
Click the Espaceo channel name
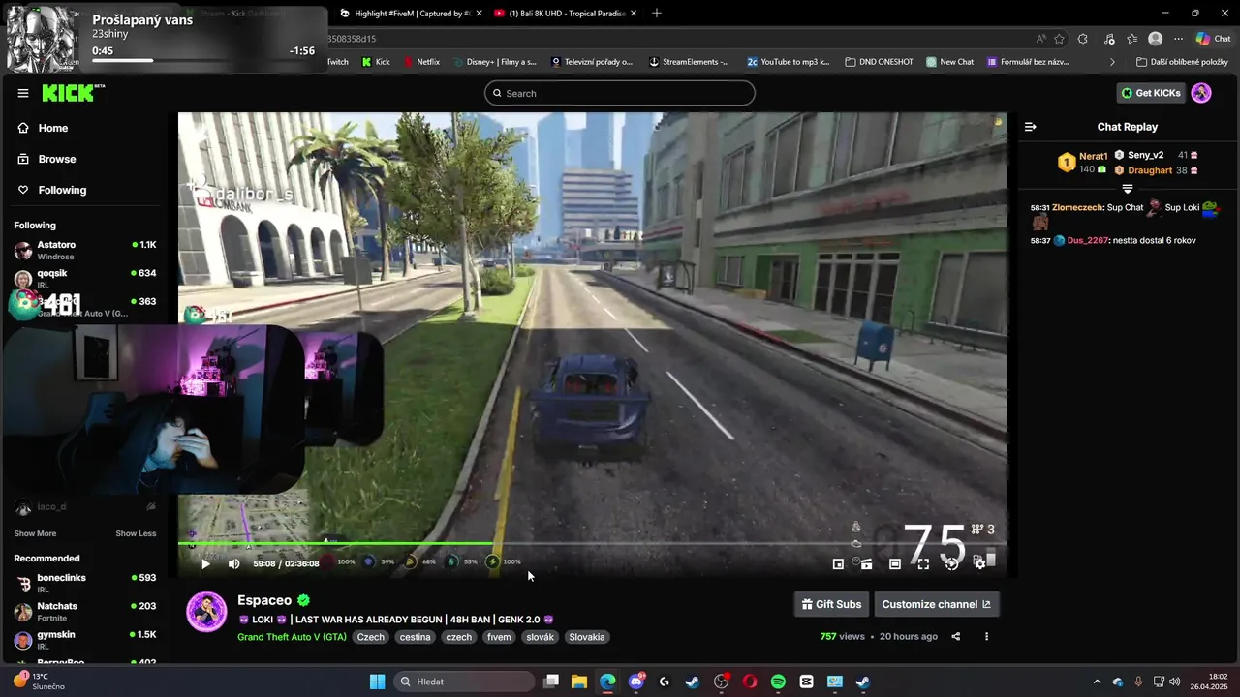[264, 600]
